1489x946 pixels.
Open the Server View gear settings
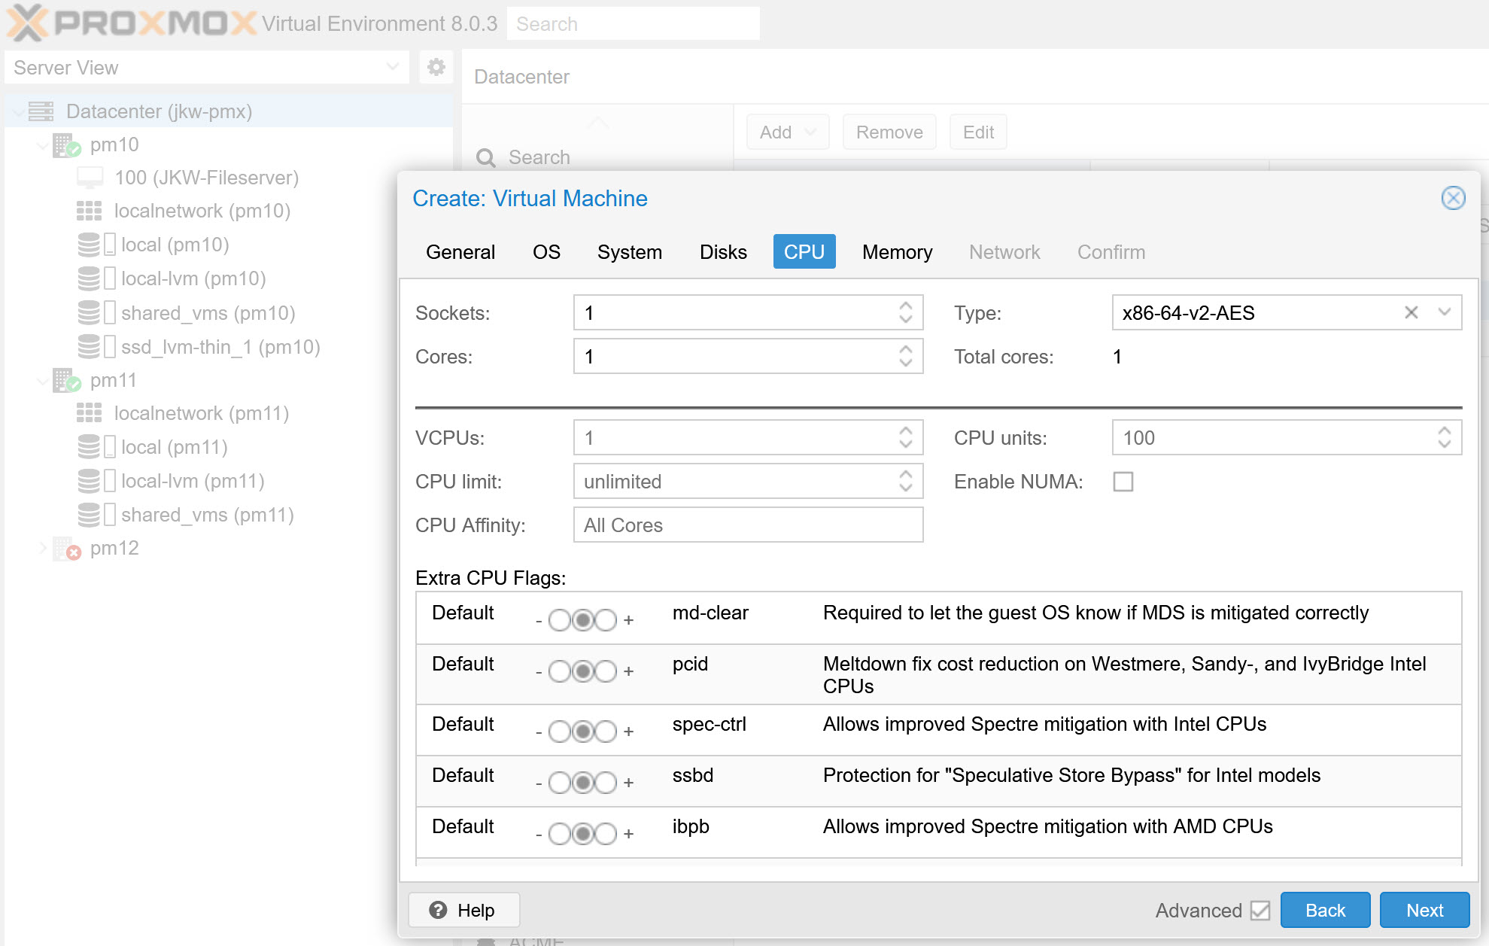pyautogui.click(x=436, y=68)
